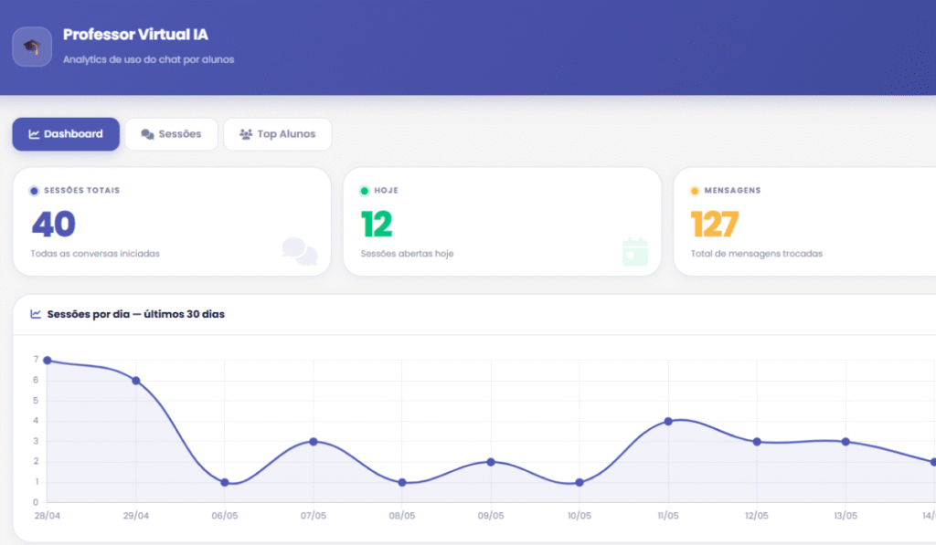Click the 28/04 x-axis label
This screenshot has height=545, width=936.
tap(48, 516)
